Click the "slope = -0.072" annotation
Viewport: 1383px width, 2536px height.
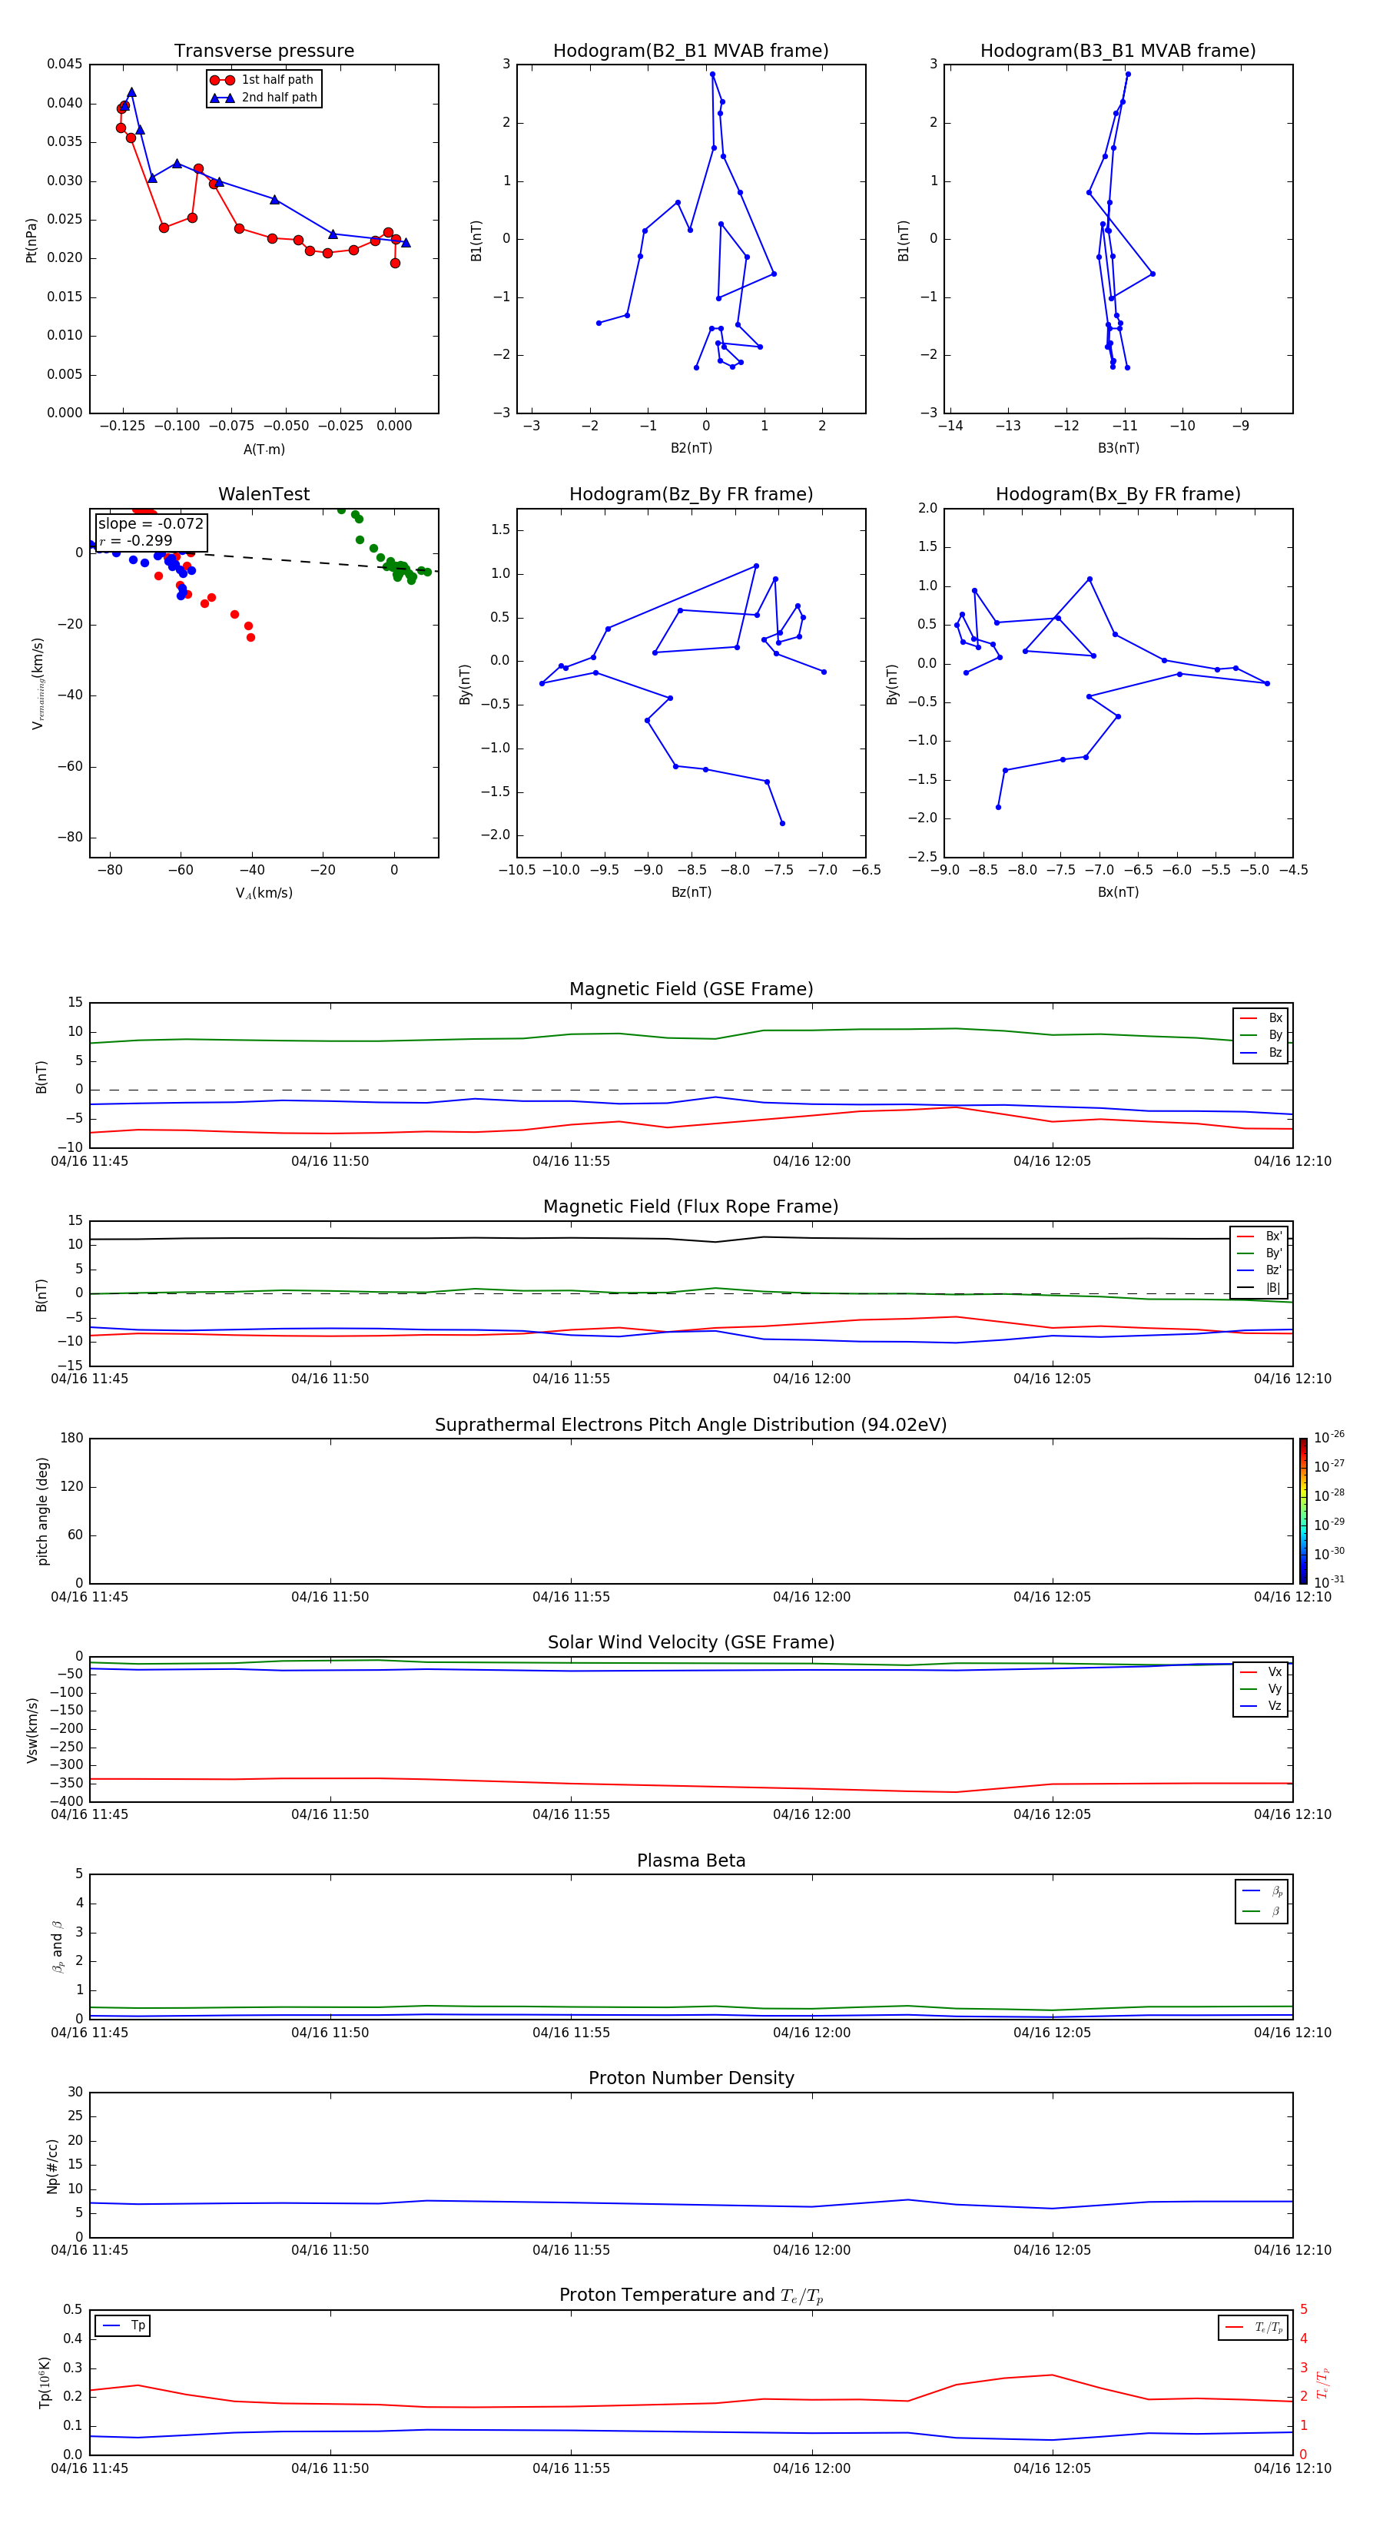coord(151,524)
